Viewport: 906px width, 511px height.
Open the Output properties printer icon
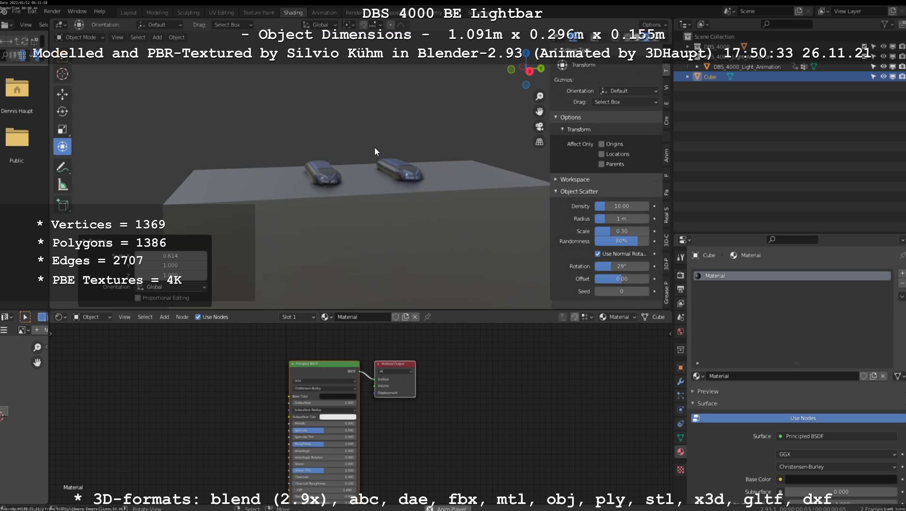click(681, 289)
